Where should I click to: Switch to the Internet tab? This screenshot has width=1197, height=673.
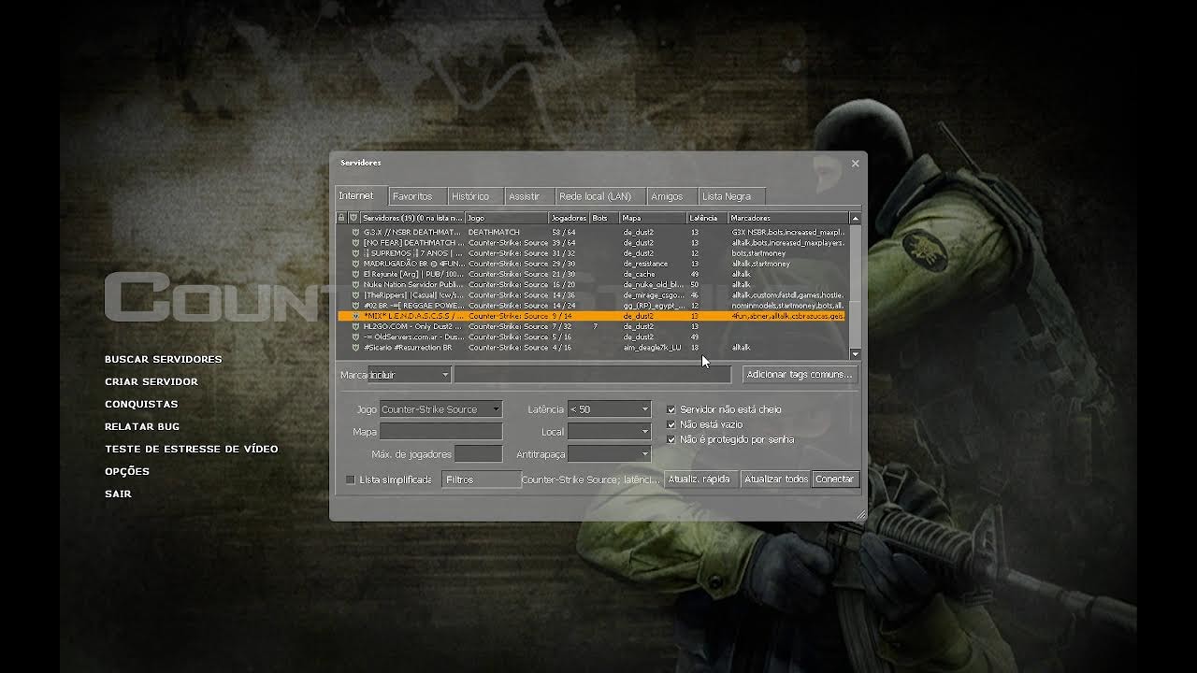[x=360, y=196]
